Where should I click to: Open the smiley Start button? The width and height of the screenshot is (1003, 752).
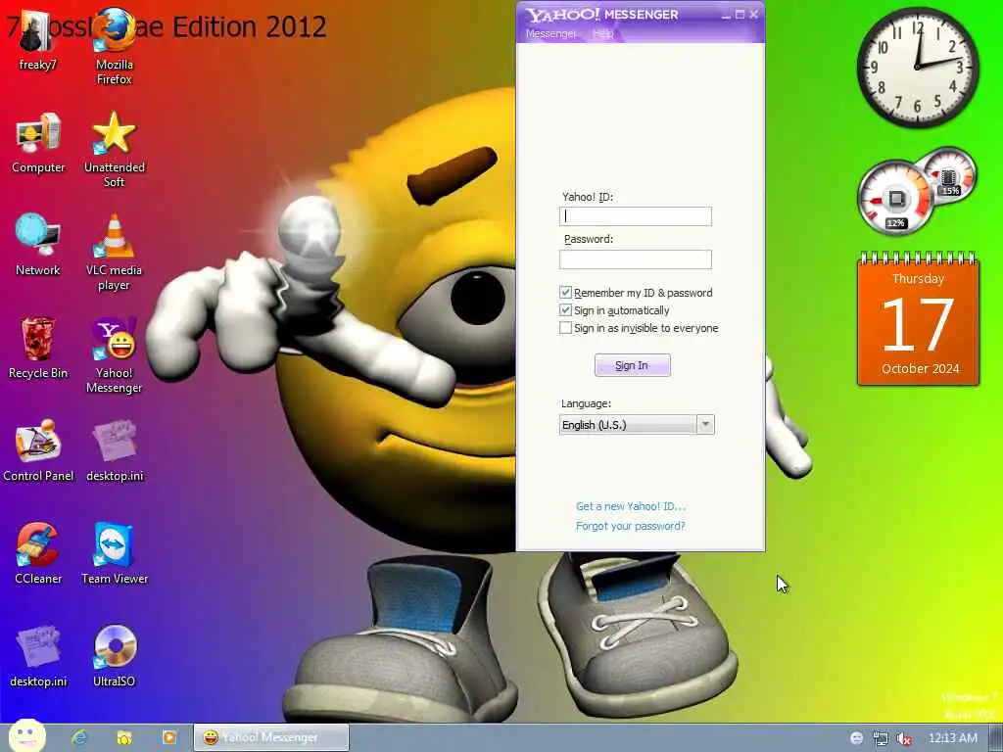(26, 736)
